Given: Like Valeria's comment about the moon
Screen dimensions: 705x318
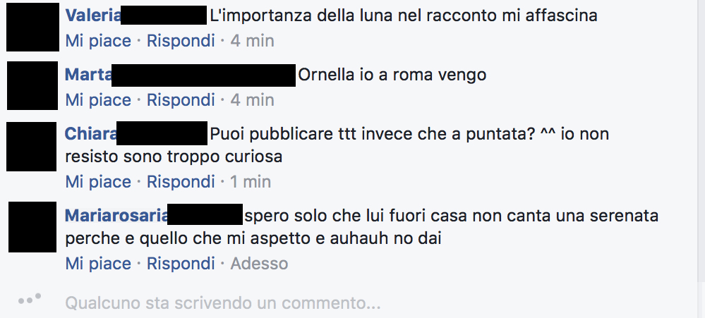Looking at the screenshot, I should click(x=98, y=41).
